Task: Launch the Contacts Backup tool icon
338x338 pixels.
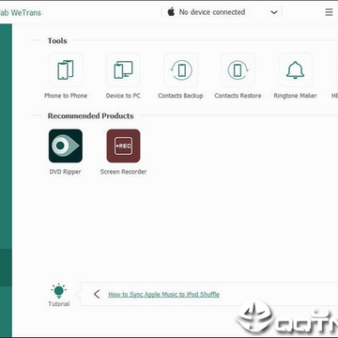Action: 180,69
